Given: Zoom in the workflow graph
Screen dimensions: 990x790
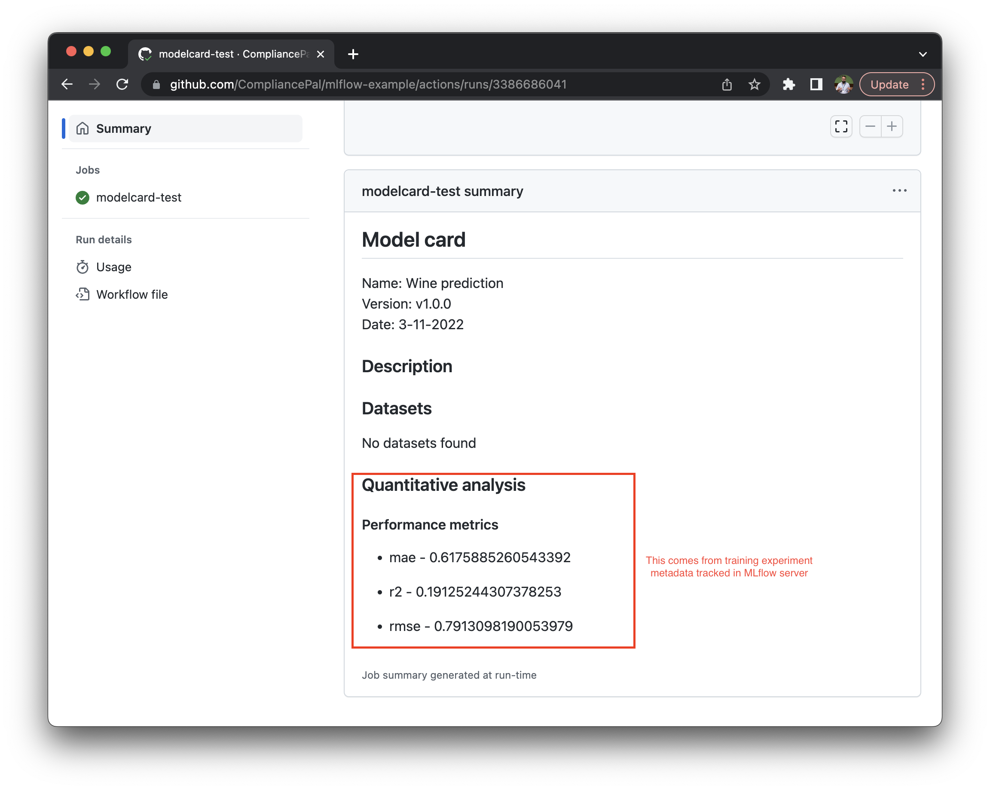Looking at the screenshot, I should click(x=892, y=126).
